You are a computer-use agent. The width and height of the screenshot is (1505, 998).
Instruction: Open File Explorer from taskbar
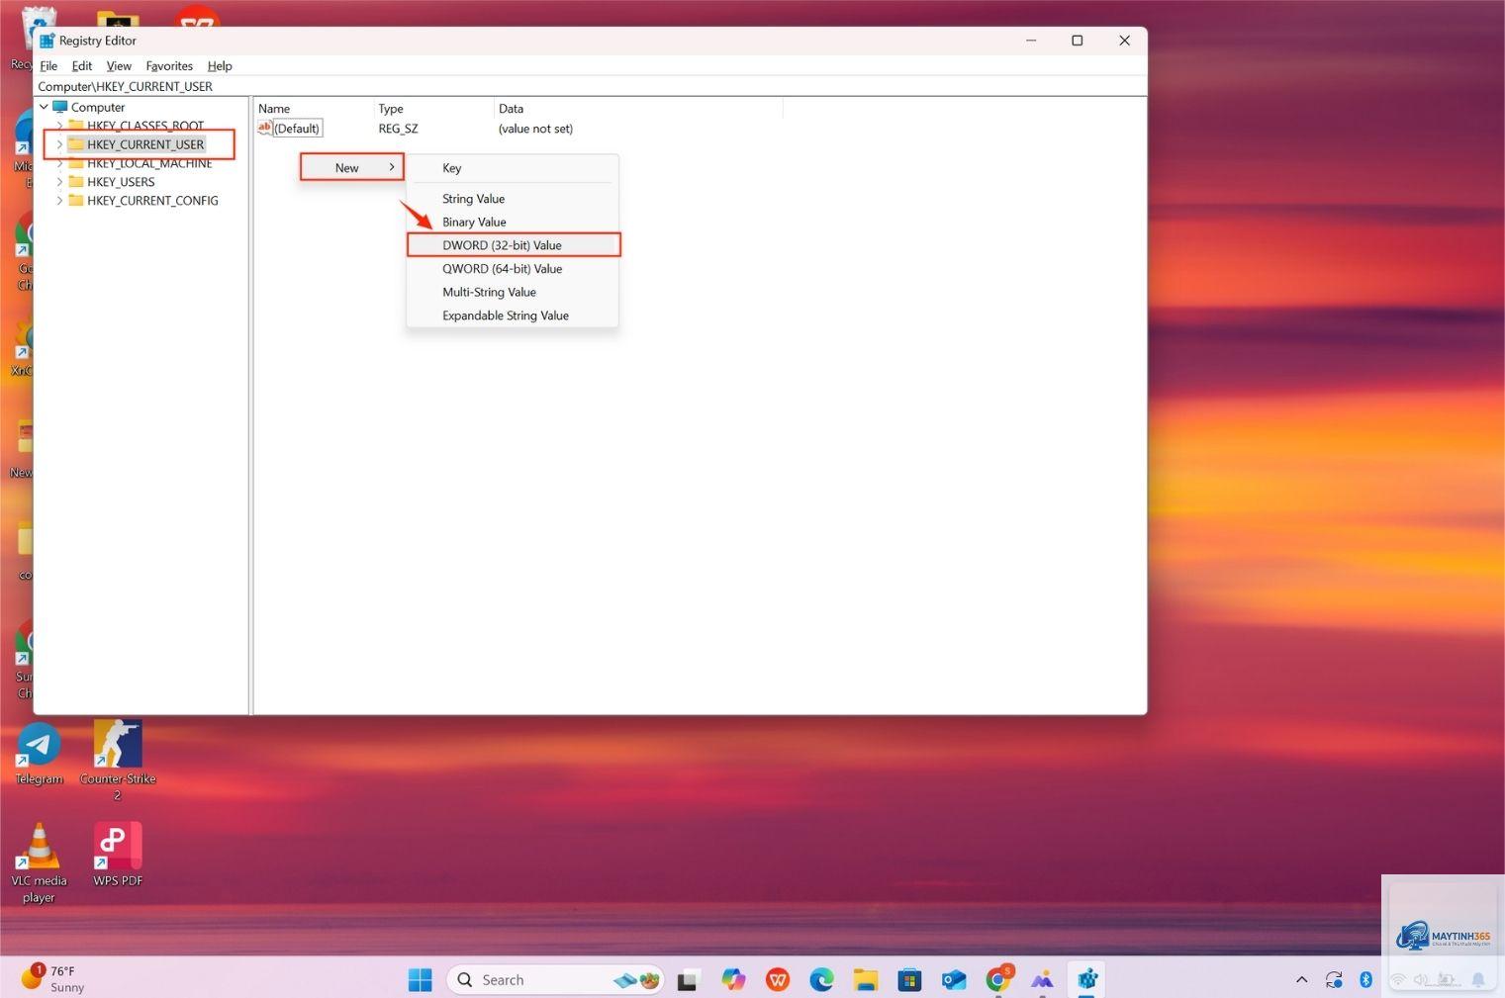(x=866, y=980)
